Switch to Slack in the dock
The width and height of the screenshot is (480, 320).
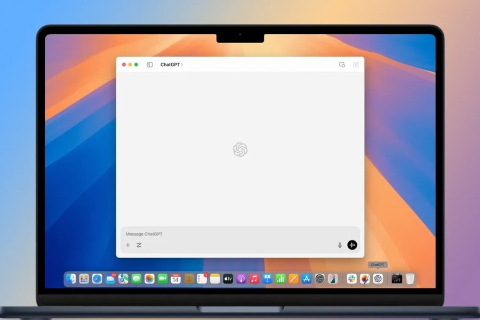coord(351,278)
